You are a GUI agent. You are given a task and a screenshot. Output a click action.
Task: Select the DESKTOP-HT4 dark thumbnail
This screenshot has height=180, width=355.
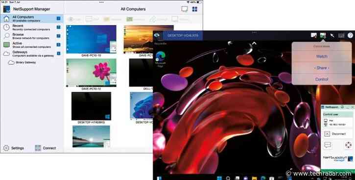click(x=91, y=106)
